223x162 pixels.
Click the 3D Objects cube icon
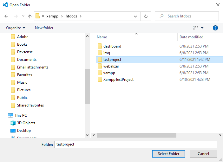[13, 123]
